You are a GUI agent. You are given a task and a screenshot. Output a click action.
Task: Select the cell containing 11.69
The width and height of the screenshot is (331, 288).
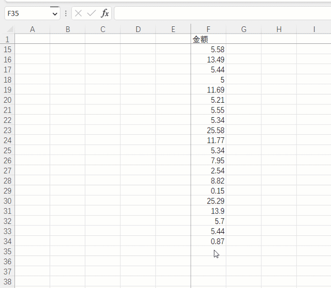pos(208,90)
